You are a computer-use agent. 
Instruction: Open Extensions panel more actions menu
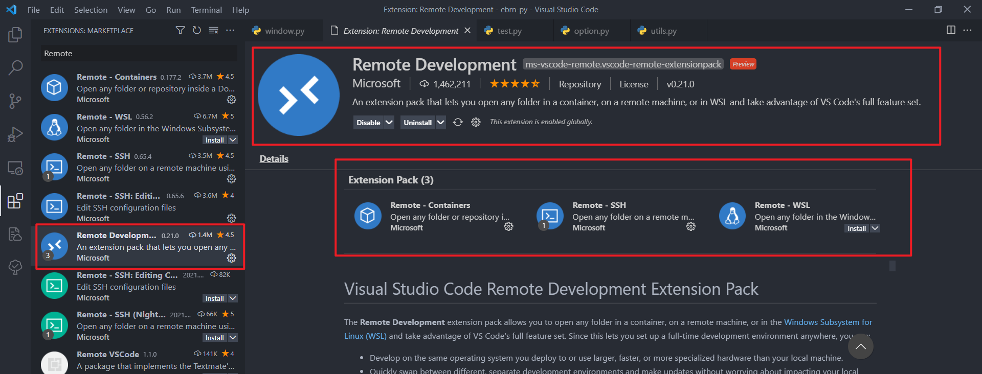(230, 31)
